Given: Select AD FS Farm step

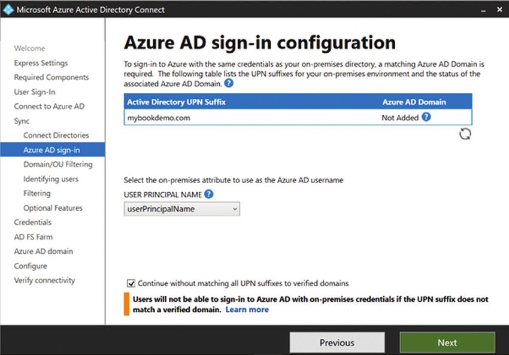Looking at the screenshot, I should [x=33, y=237].
